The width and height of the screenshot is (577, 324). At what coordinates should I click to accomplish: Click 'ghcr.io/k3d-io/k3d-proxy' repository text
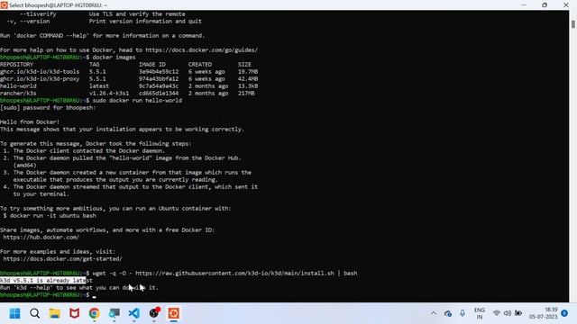tap(40, 79)
